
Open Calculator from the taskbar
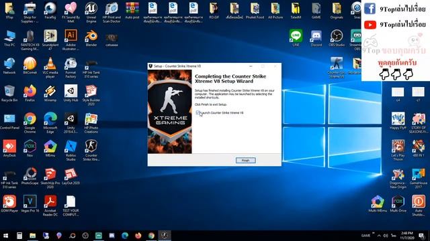tap(19, 236)
